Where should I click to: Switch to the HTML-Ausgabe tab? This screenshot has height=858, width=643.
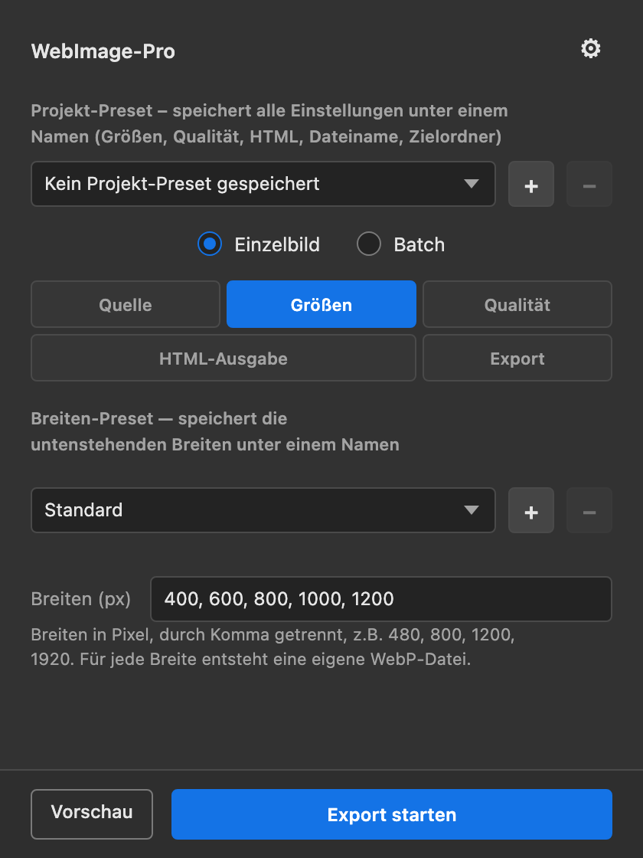[x=223, y=358]
